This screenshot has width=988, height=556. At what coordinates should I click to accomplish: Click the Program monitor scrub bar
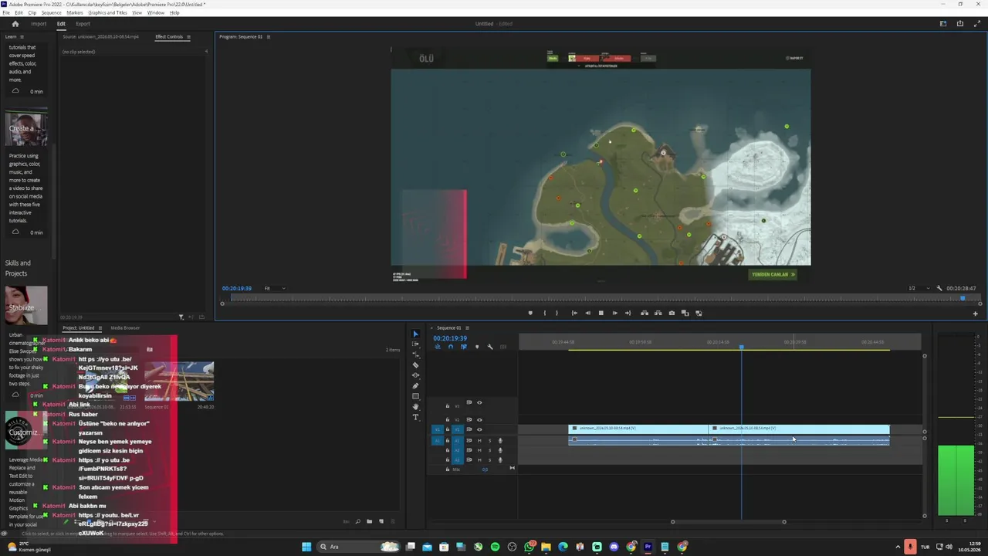(x=600, y=298)
